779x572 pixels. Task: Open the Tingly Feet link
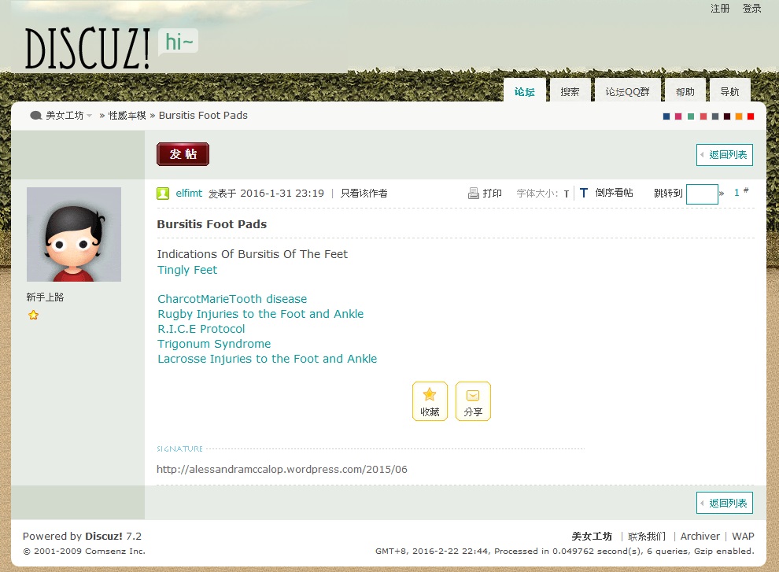[187, 270]
